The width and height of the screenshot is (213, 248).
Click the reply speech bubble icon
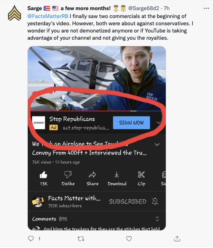pyautogui.click(x=31, y=238)
